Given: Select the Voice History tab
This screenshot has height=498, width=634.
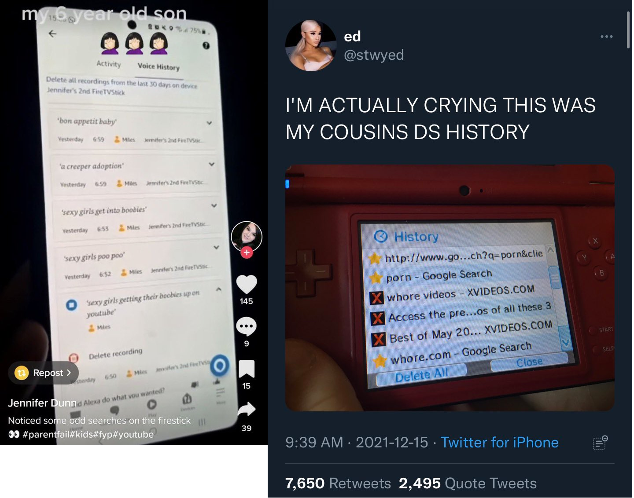Looking at the screenshot, I should point(158,66).
